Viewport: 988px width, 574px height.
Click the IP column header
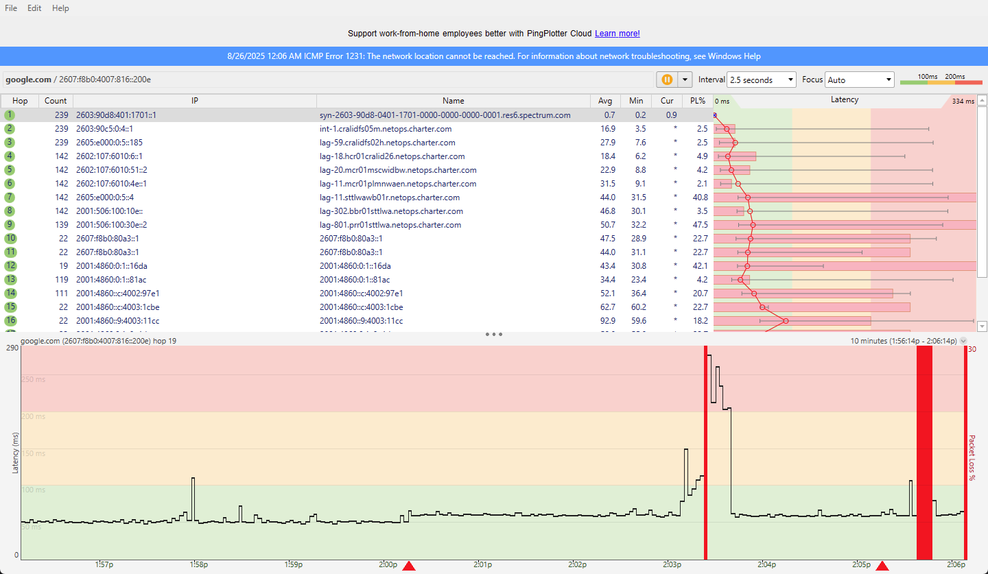click(x=195, y=101)
